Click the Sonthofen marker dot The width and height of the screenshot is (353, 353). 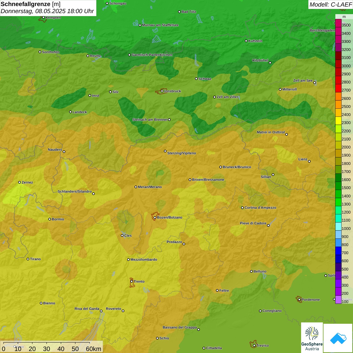(40, 52)
